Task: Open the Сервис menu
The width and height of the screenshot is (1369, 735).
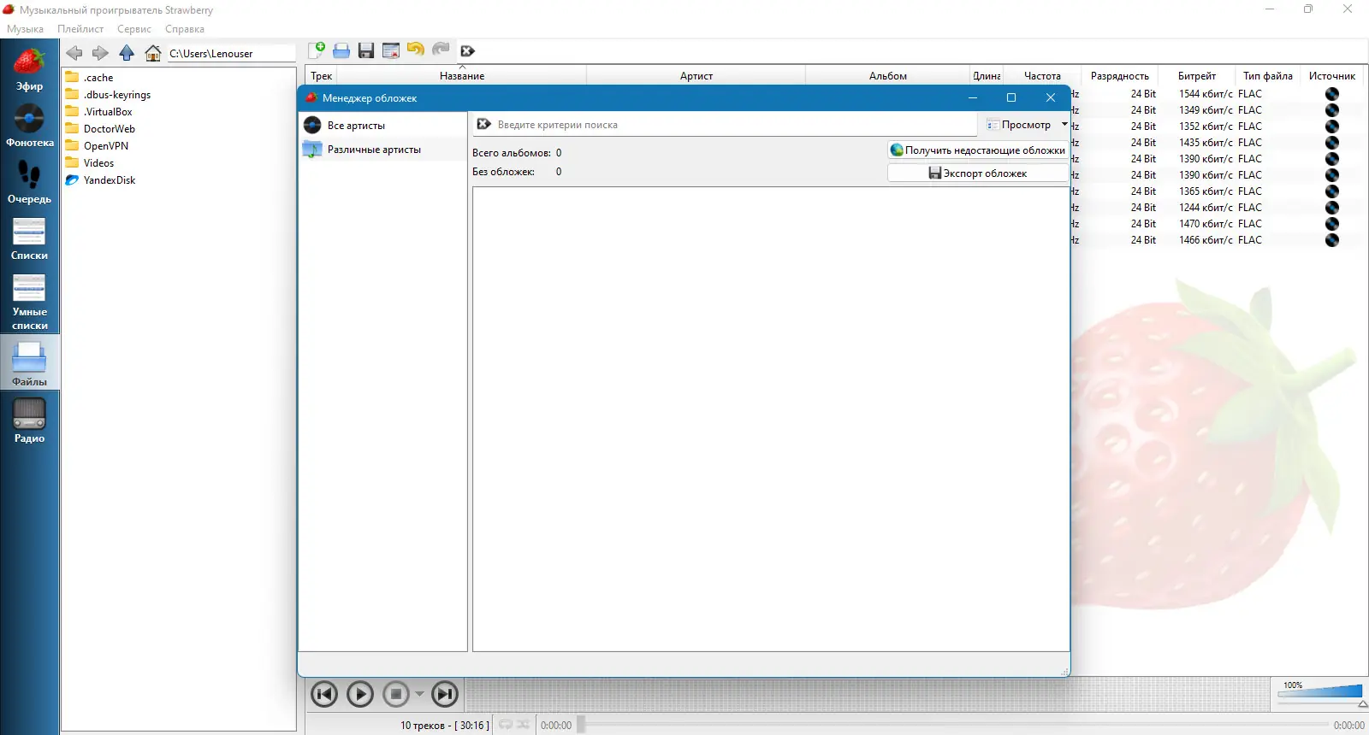Action: click(x=134, y=29)
